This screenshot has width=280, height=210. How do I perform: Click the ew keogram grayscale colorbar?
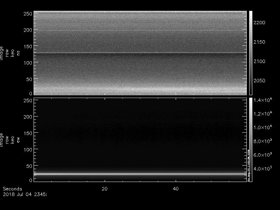[x=251, y=140]
